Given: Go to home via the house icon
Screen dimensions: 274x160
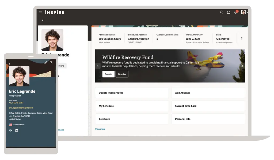Looking at the screenshot, I should click(x=229, y=12).
